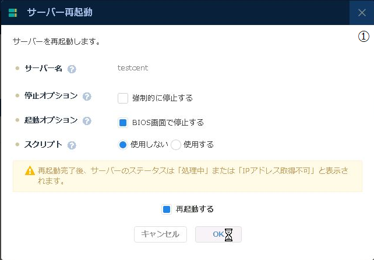This screenshot has height=260, width=374.
Task: Choose the 使用する script radio option
Action: pyautogui.click(x=176, y=144)
